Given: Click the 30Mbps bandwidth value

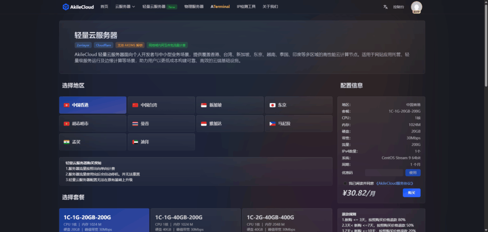Looking at the screenshot, I should pos(413,138).
